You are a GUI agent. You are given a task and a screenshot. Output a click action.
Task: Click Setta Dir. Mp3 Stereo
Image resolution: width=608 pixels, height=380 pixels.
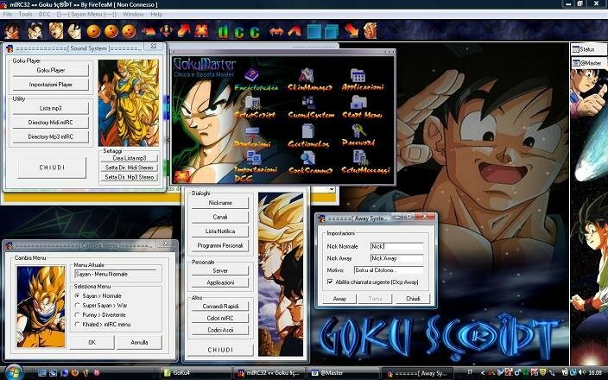point(130,177)
